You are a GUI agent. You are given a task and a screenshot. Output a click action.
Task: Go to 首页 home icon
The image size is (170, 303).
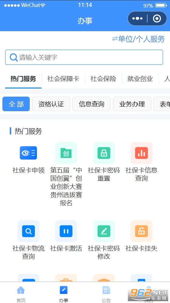tap(21, 290)
